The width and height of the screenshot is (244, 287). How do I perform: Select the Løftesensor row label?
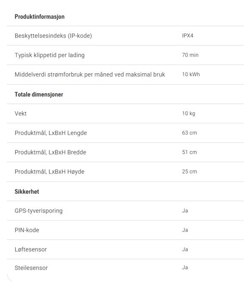coord(31,249)
